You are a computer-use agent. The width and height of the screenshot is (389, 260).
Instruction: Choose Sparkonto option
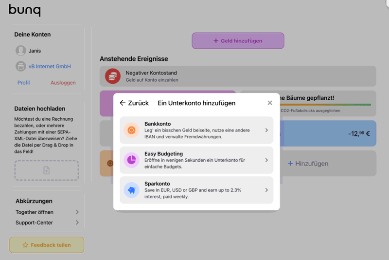tap(196, 190)
